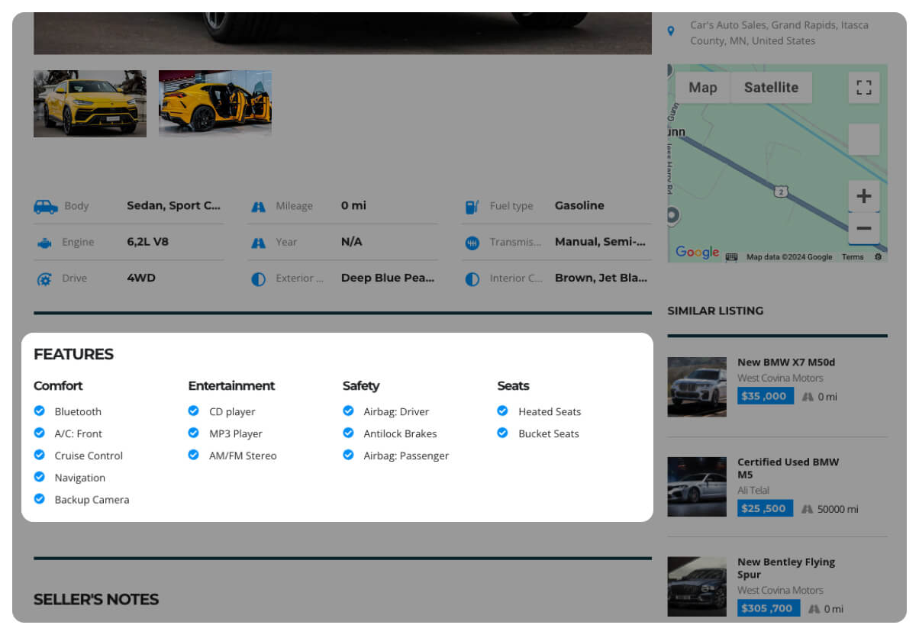Screen dimensions: 919x641
Task: Click the Heated Seats feature checkmark
Action: click(x=502, y=411)
